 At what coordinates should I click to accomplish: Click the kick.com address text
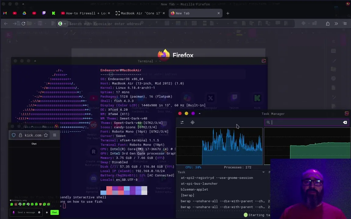pyautogui.click(x=33, y=135)
